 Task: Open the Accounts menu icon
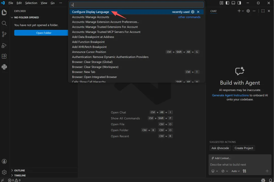pyautogui.click(x=4, y=161)
